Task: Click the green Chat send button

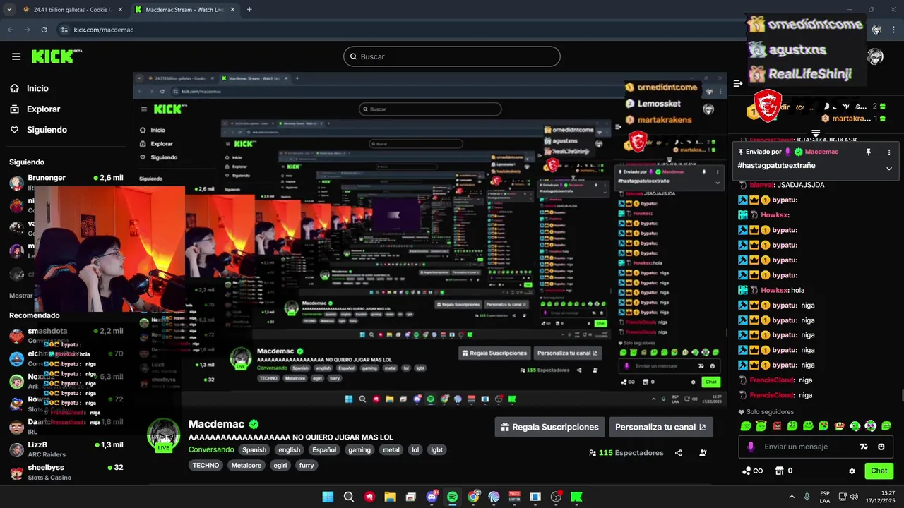Action: (x=879, y=471)
